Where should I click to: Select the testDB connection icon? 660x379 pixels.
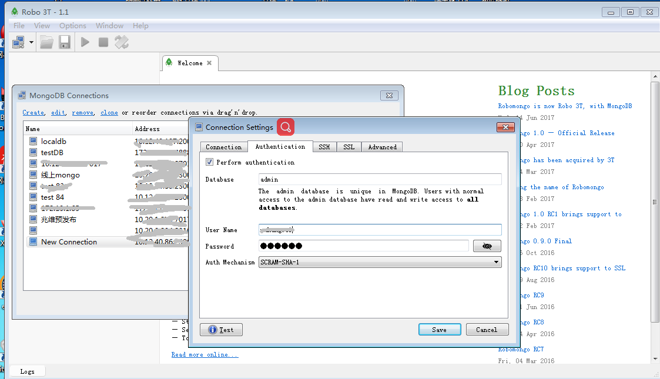[33, 152]
